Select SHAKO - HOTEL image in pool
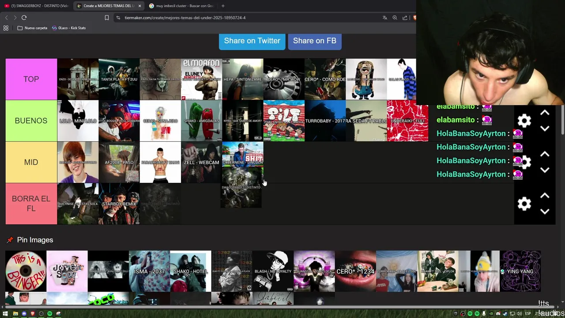Viewport: 565px width, 318px height. (191, 271)
